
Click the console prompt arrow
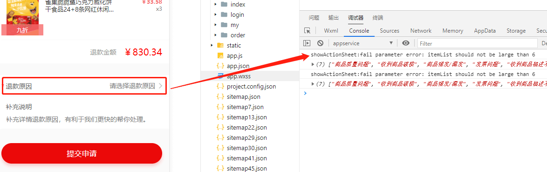[305, 93]
